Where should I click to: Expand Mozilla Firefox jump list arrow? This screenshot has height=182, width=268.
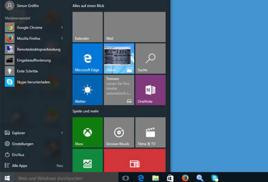[x=62, y=38]
